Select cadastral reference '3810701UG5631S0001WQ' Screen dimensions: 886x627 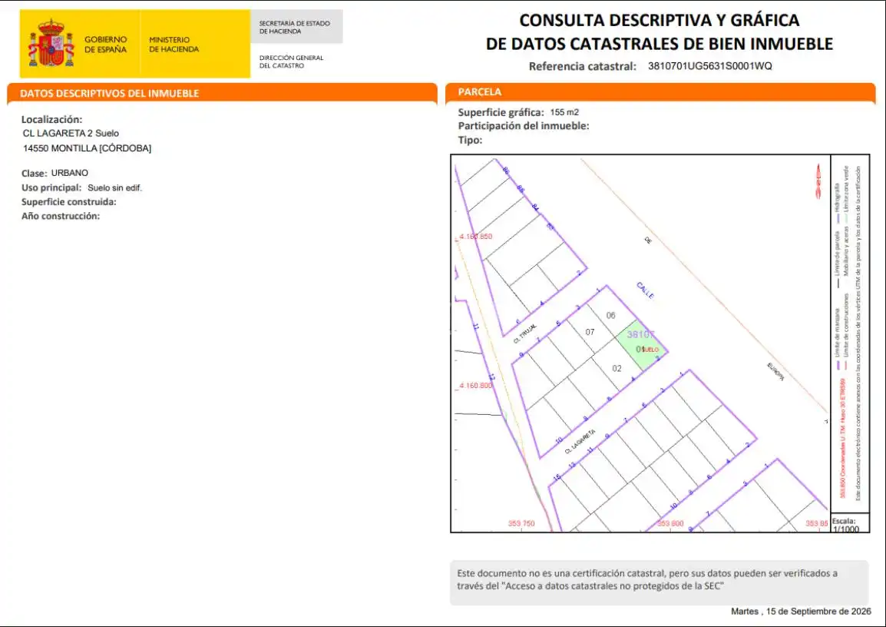(x=709, y=65)
